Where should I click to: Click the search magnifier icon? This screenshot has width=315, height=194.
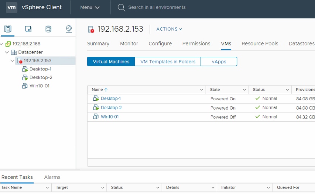[121, 8]
